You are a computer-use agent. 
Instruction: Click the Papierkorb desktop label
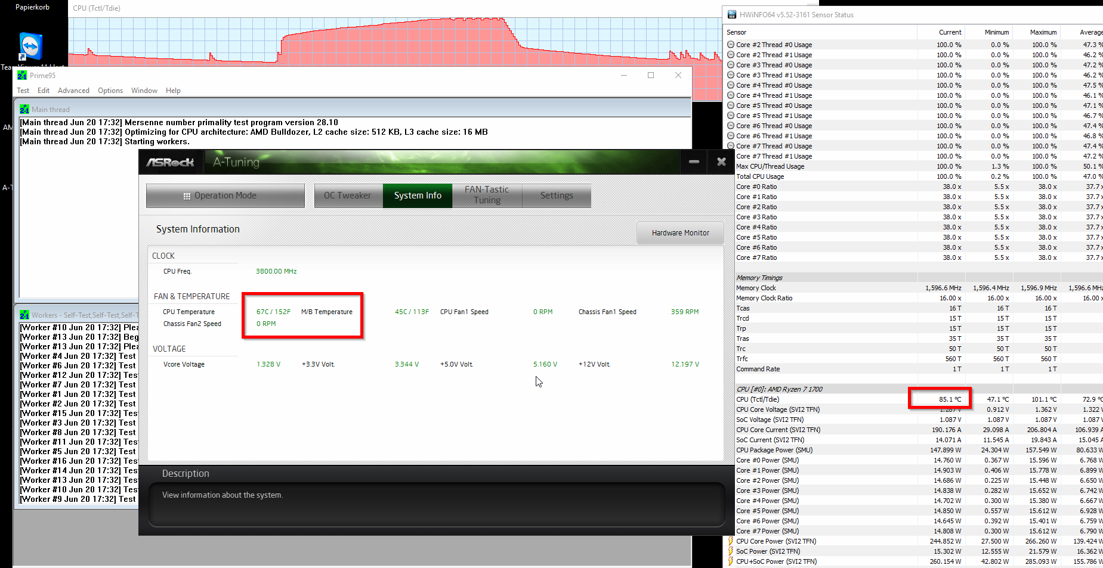(x=32, y=7)
